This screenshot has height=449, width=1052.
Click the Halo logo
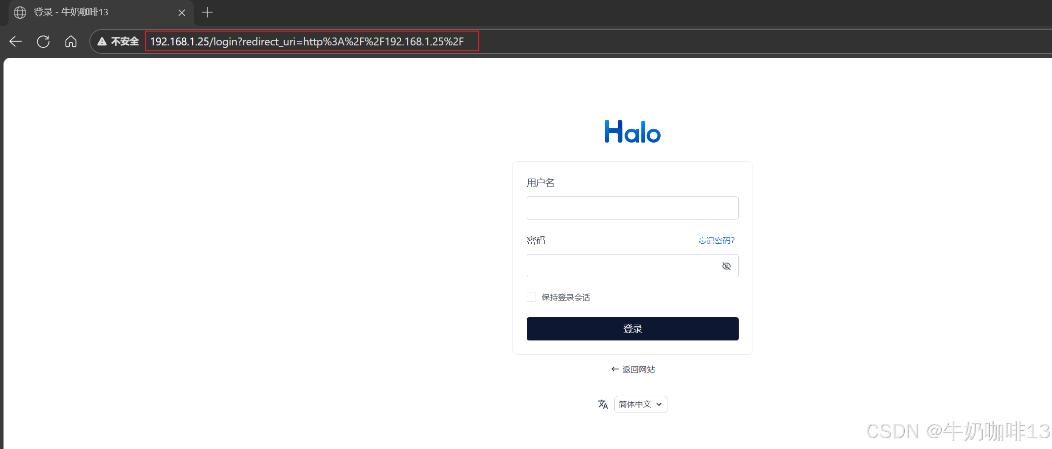click(x=632, y=132)
